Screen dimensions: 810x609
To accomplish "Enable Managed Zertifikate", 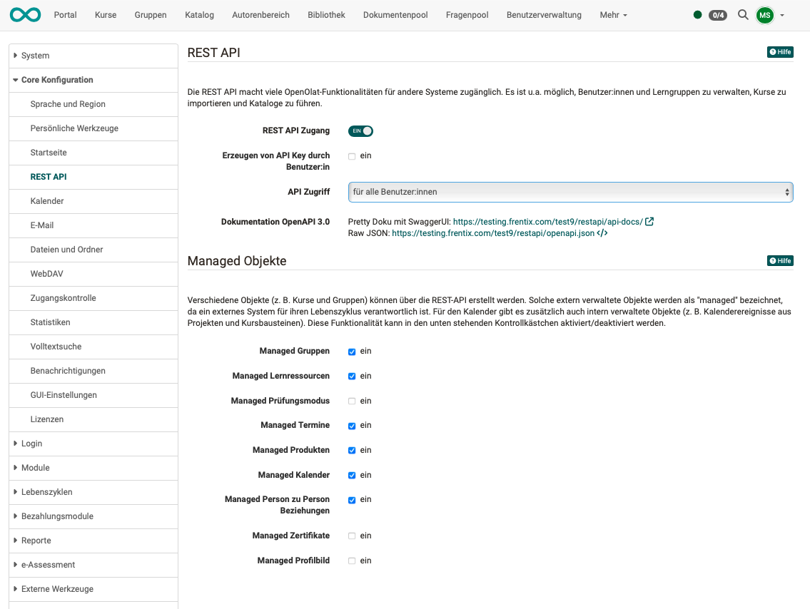I will 351,536.
